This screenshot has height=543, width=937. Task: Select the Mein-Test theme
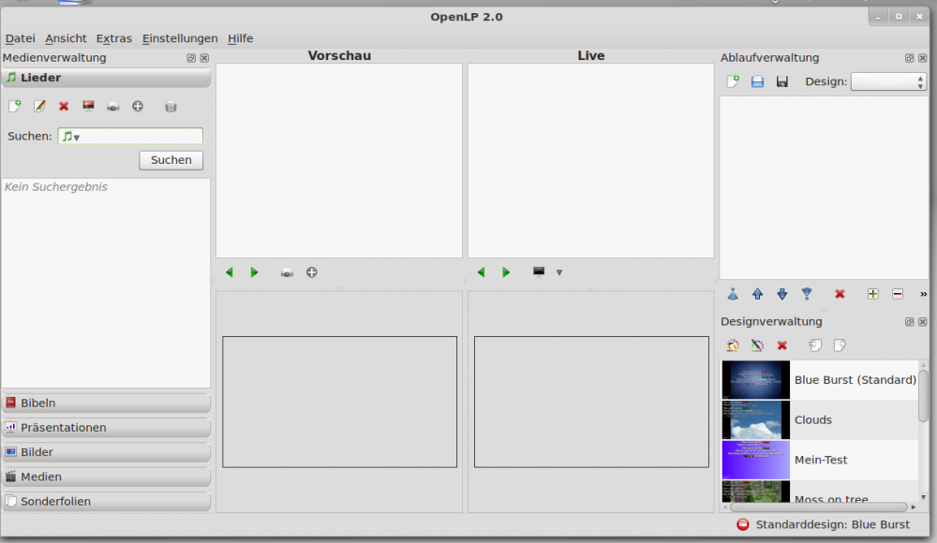click(819, 460)
